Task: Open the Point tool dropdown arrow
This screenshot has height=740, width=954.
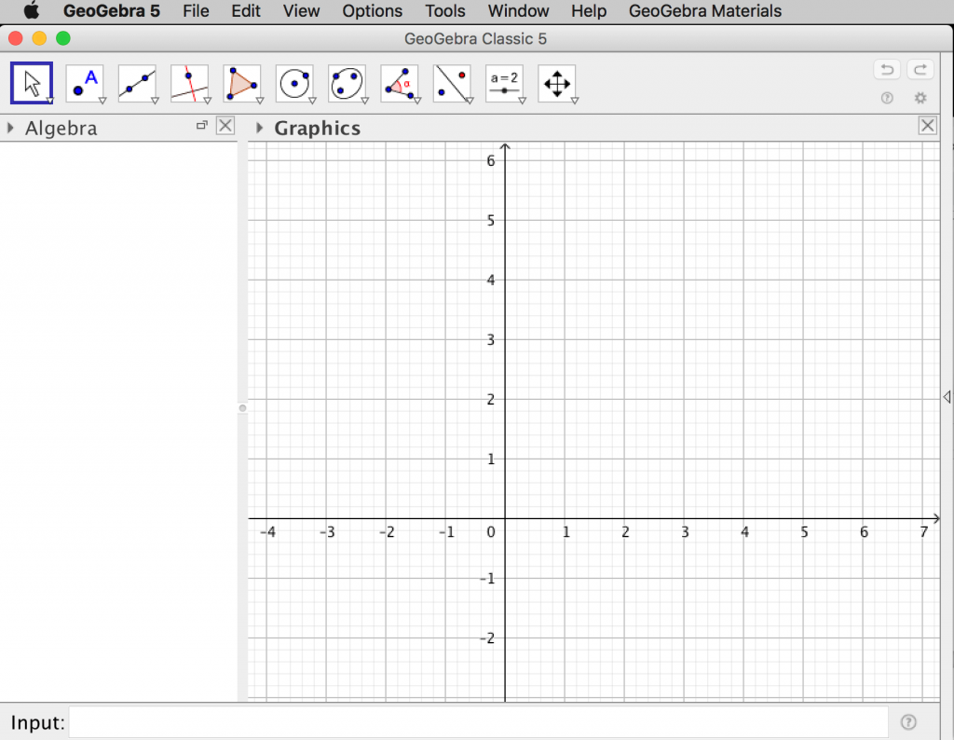Action: pos(102,101)
